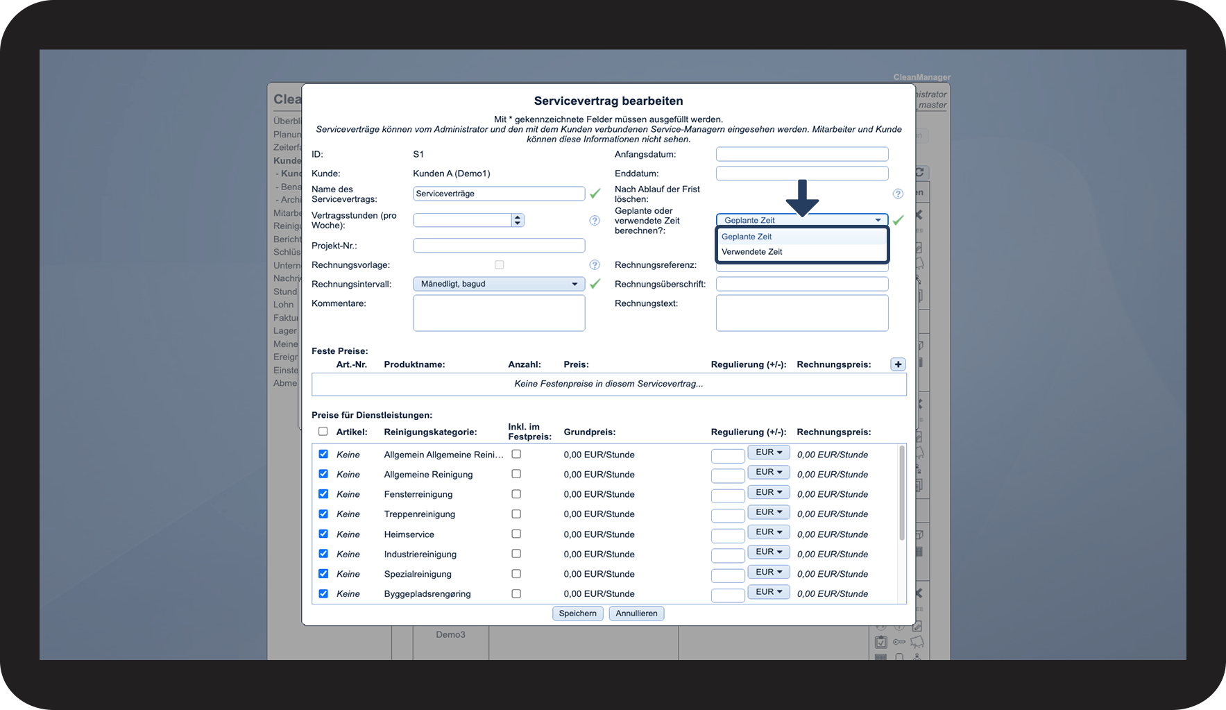The image size is (1226, 710).
Task: Open help icon beside Rechnungsvorlage checkbox
Action: (x=595, y=264)
